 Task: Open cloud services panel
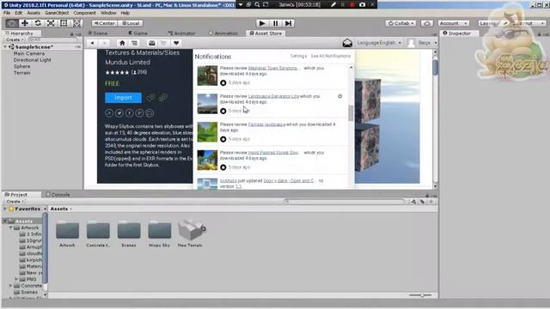pyautogui.click(x=427, y=23)
